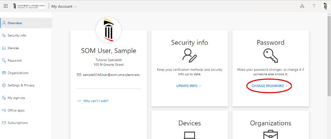This screenshot has height=139, width=331.
Task: Select My sign-ins from sidebar
Action: tap(16, 98)
